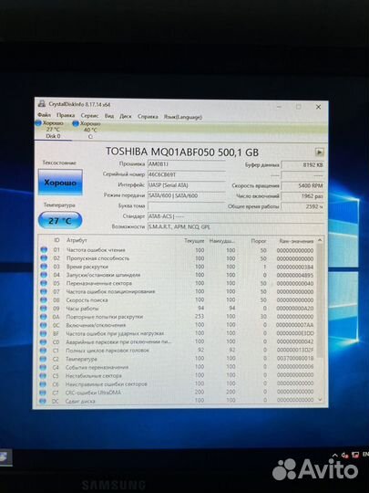Open the Сервис menu

point(89,116)
